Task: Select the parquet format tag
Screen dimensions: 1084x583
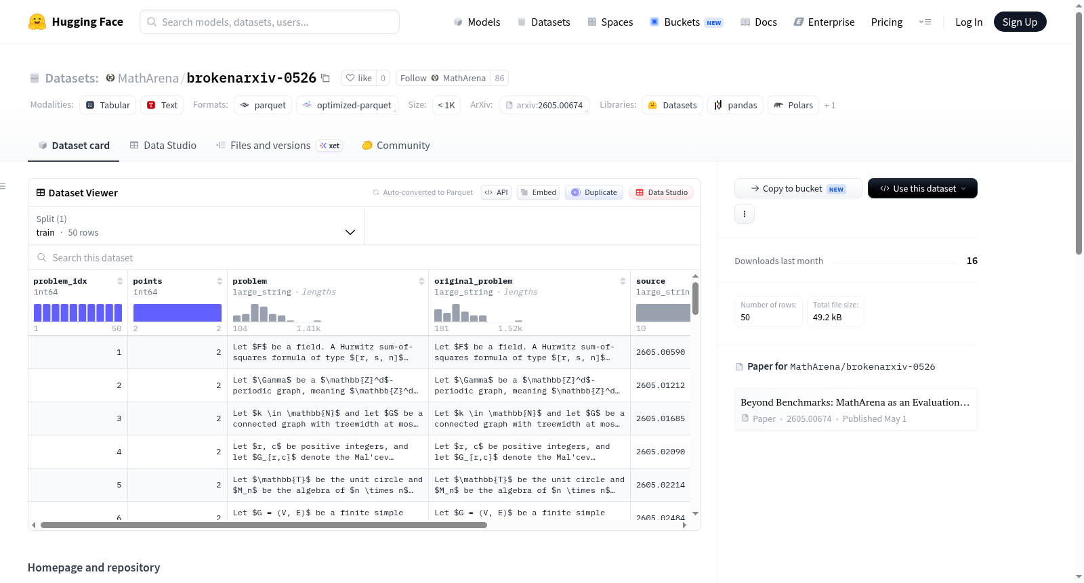Action: (263, 105)
